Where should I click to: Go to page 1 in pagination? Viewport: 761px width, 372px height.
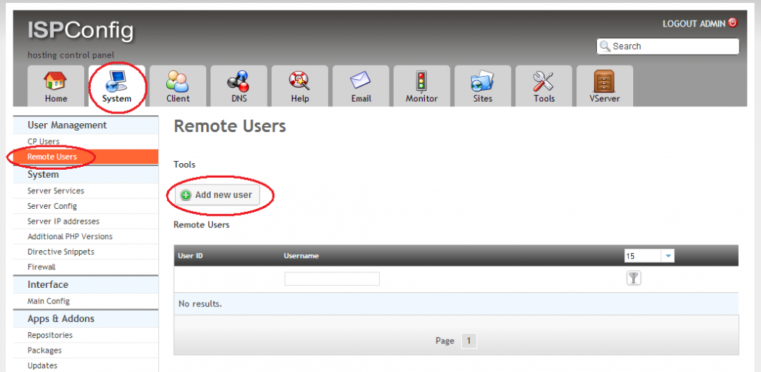tap(469, 341)
